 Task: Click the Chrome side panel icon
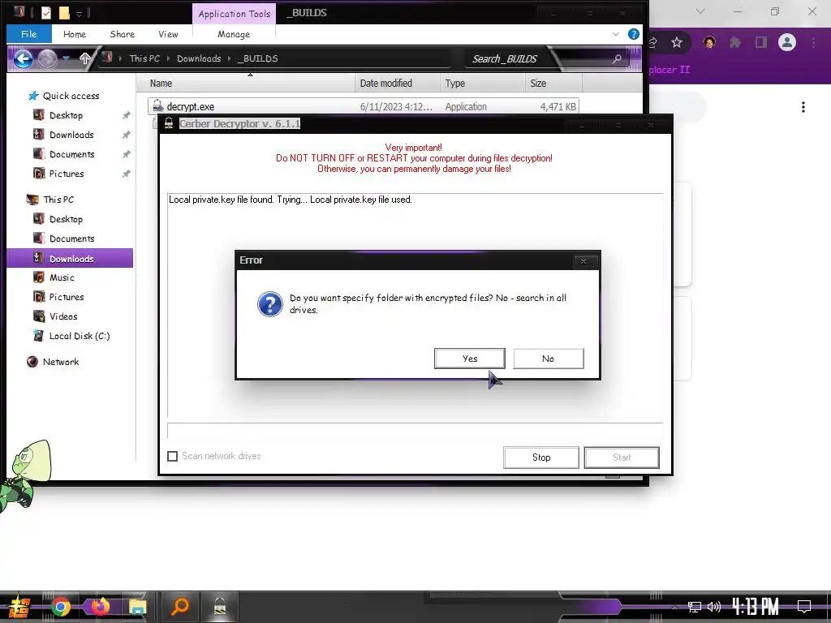[x=761, y=42]
